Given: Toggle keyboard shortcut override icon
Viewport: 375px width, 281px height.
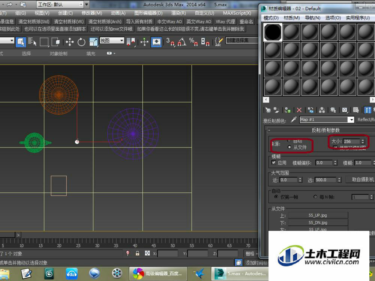Looking at the screenshot, I should [156, 42].
